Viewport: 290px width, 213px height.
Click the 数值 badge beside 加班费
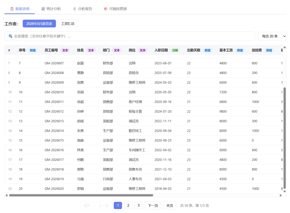[x=269, y=50]
